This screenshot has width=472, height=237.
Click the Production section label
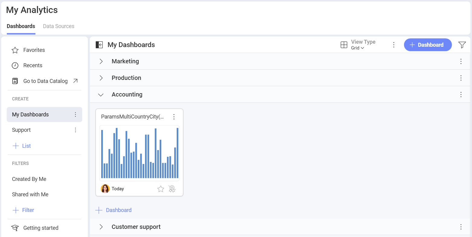tap(127, 78)
